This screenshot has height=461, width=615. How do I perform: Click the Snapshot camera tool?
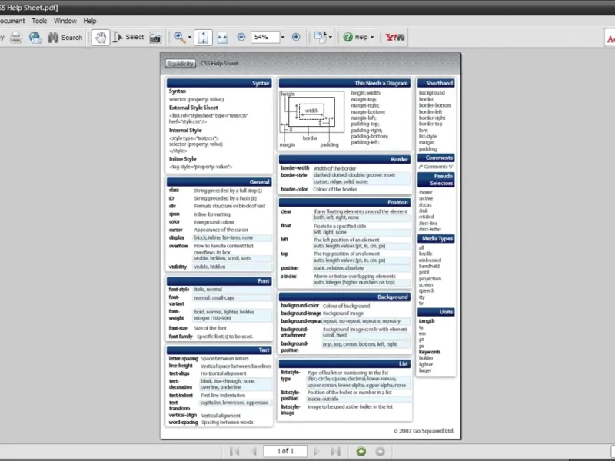click(155, 37)
